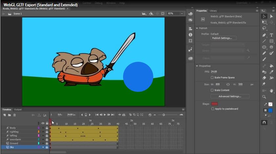Open the Tools panel options menu
The image size is (276, 154).
(x=273, y=11)
